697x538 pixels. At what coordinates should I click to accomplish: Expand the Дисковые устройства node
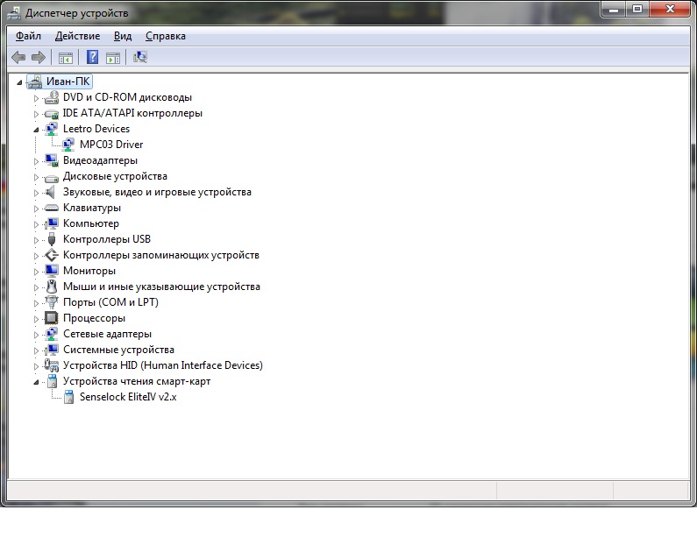(37, 177)
